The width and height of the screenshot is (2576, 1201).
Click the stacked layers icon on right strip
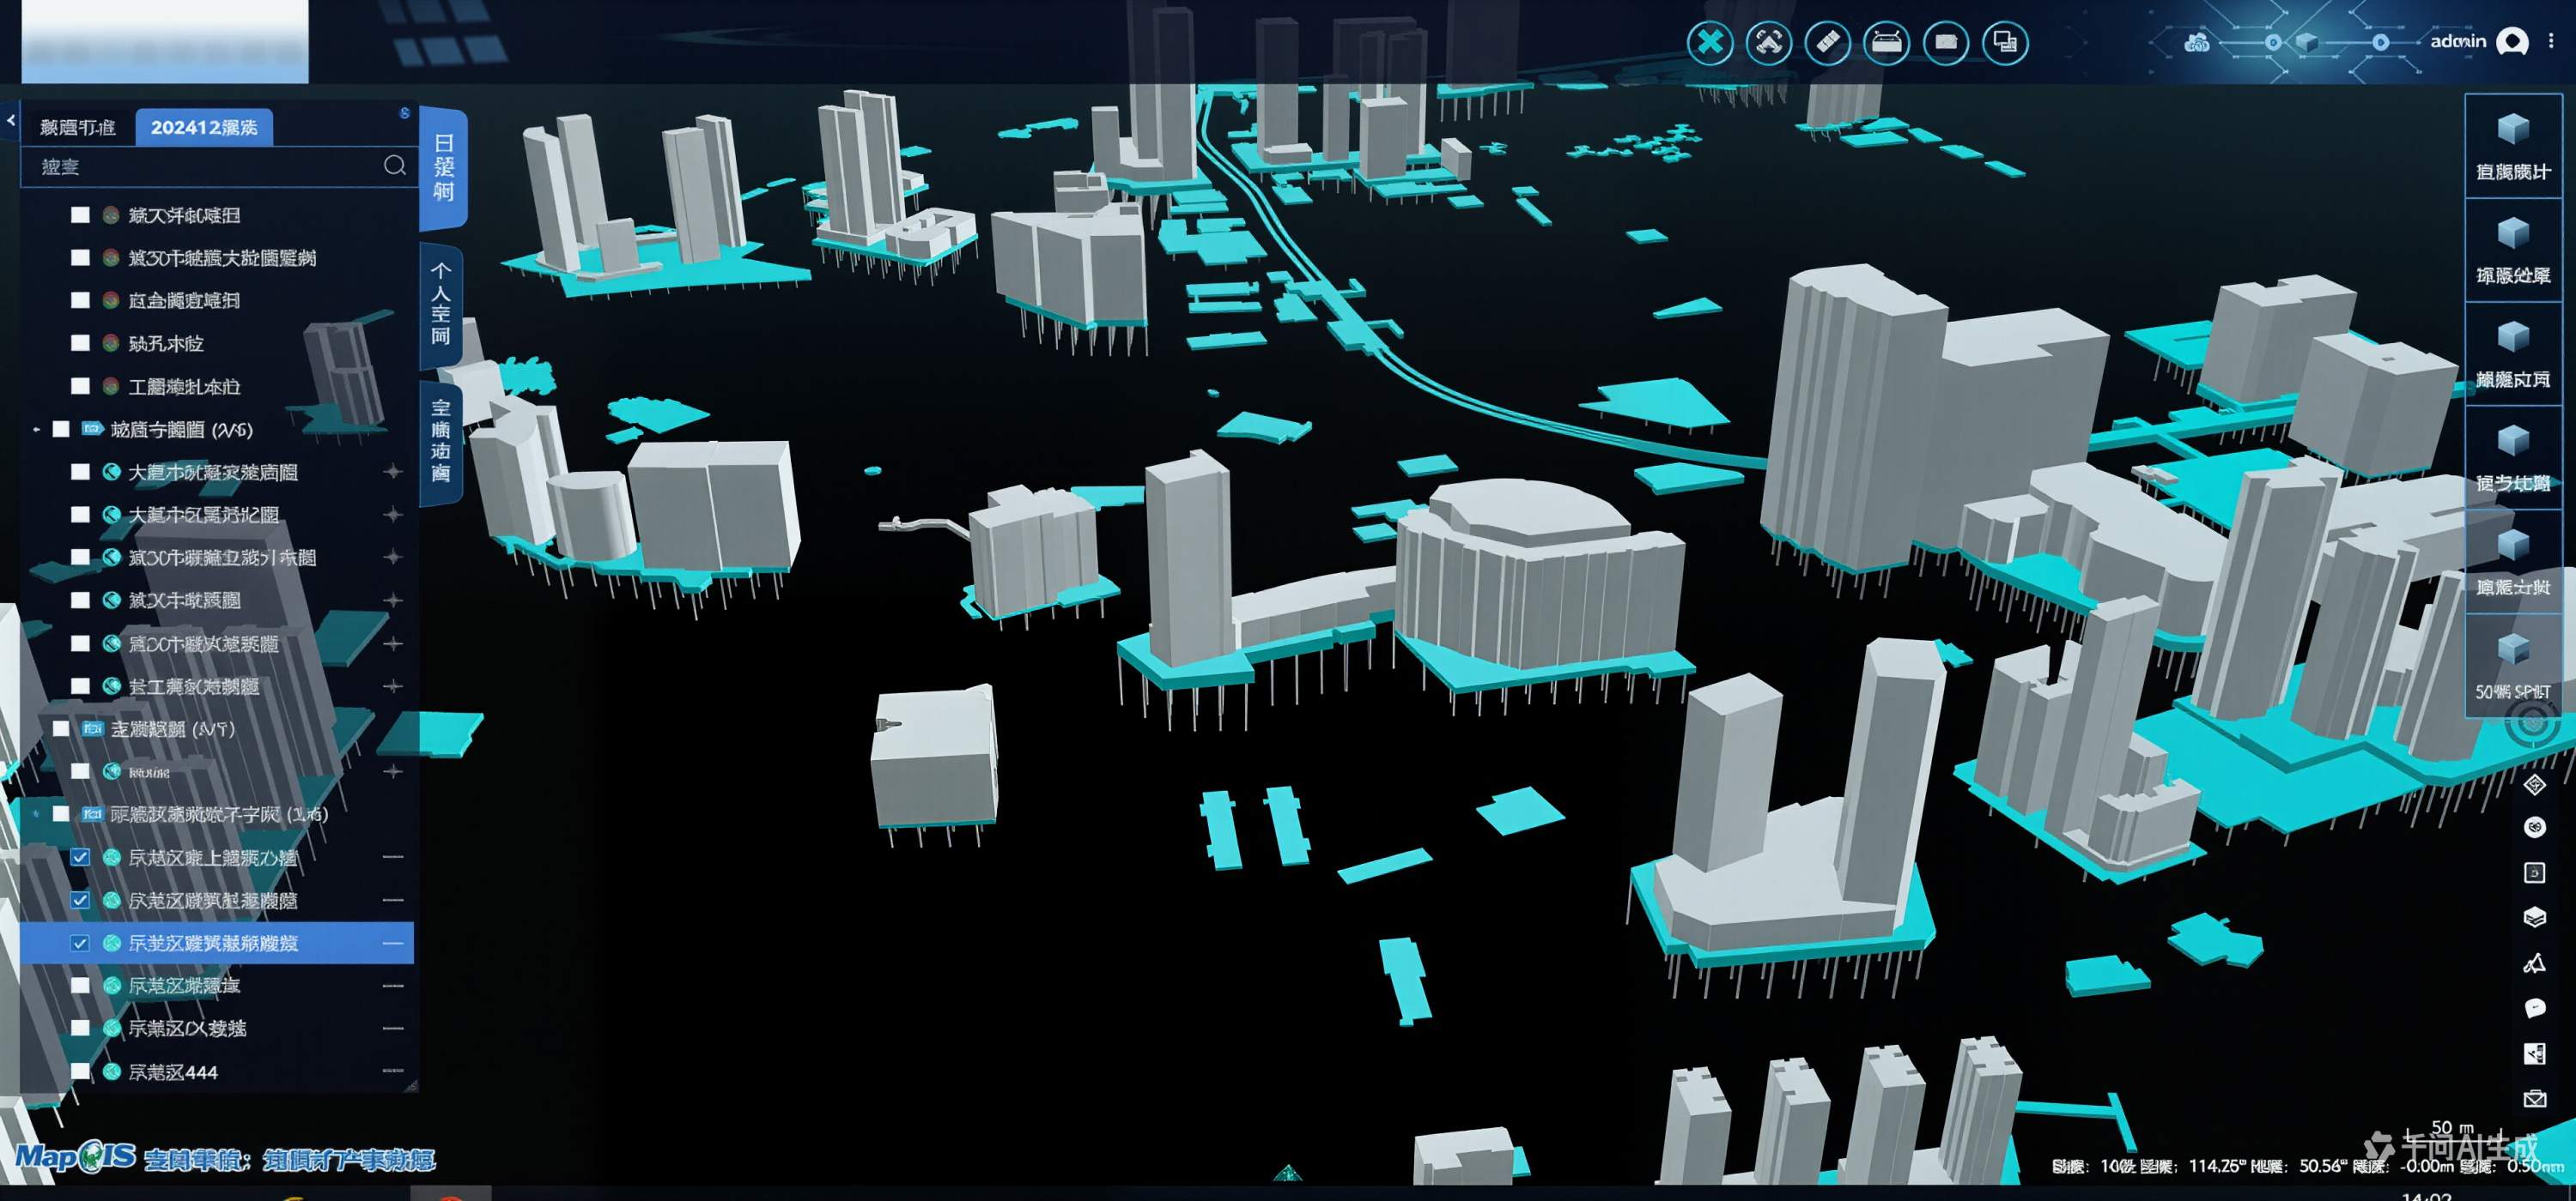click(2534, 917)
